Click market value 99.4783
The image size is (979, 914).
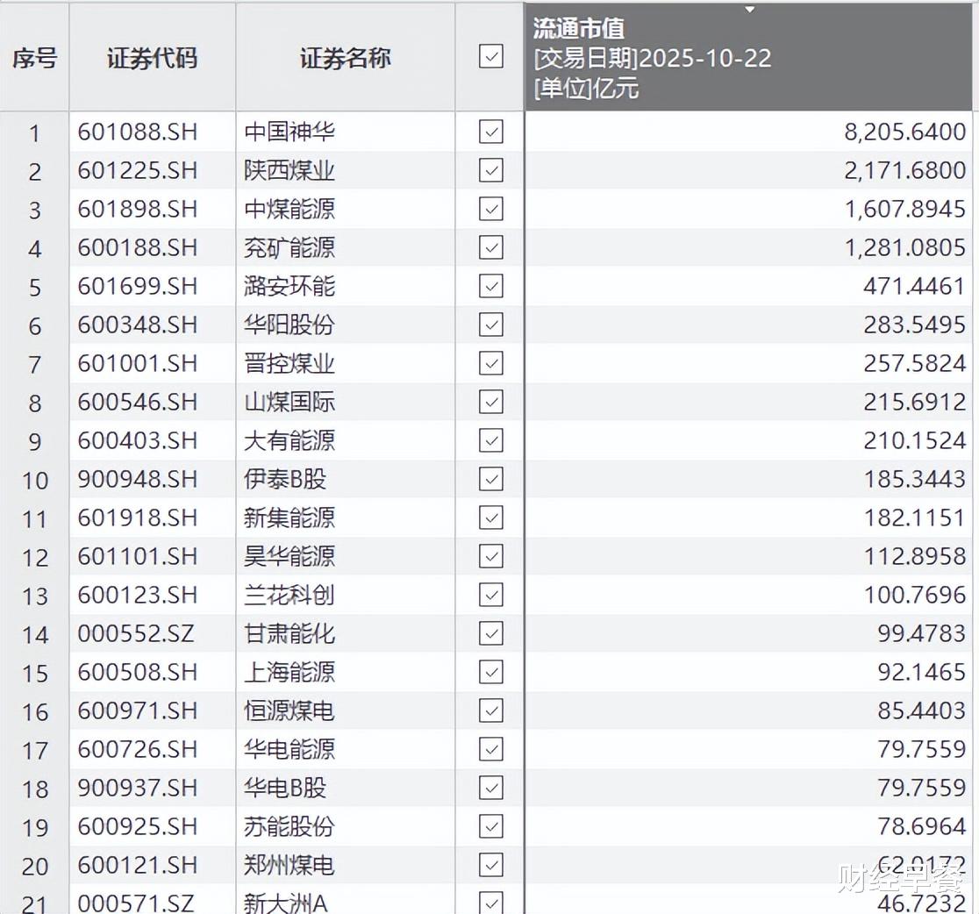coord(922,633)
